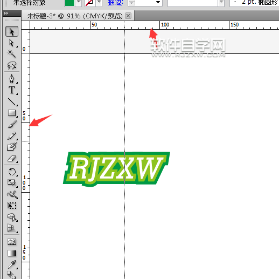Expand the toolbox panel double-arrow
The height and width of the screenshot is (279, 279).
6,13
